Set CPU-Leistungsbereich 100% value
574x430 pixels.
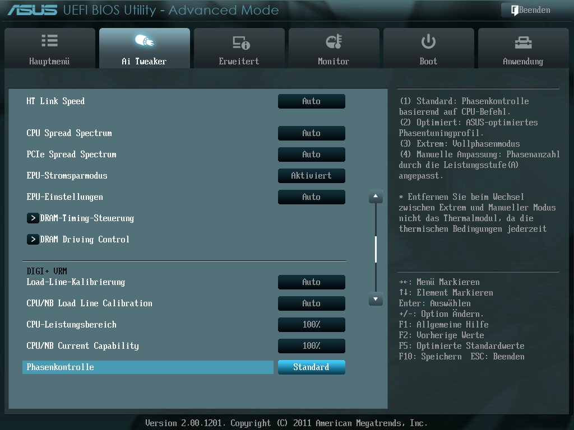312,325
